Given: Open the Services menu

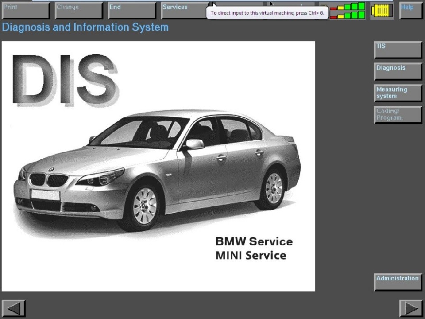Looking at the screenshot, I should pos(184,11).
